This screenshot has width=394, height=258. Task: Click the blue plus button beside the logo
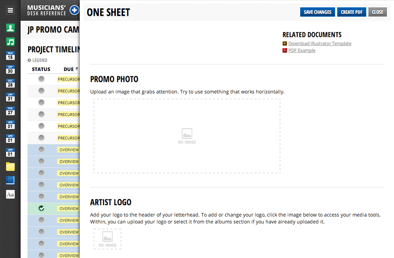(x=74, y=10)
